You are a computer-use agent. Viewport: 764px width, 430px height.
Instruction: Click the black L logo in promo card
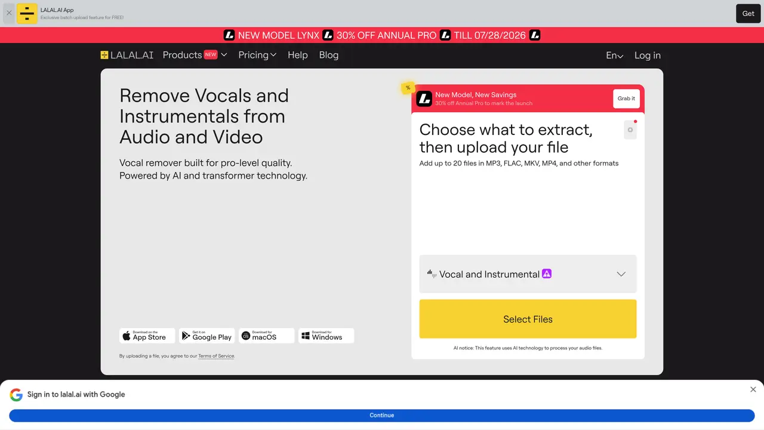(424, 99)
